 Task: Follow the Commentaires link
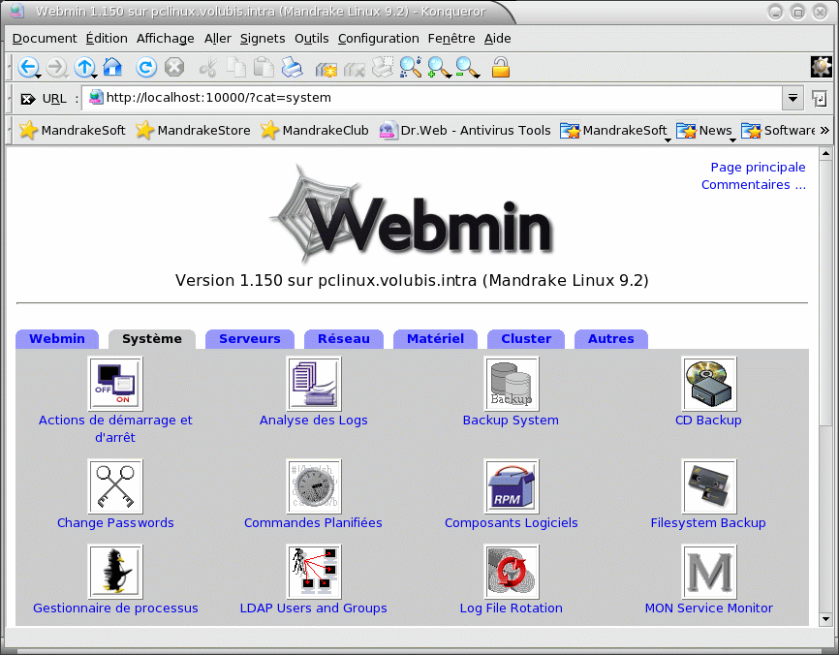[754, 185]
